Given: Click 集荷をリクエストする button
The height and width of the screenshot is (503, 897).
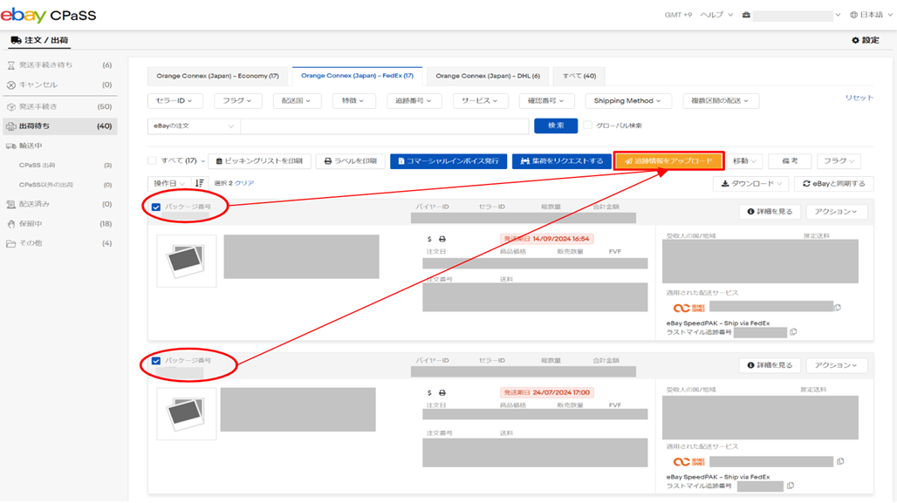Looking at the screenshot, I should 562,161.
